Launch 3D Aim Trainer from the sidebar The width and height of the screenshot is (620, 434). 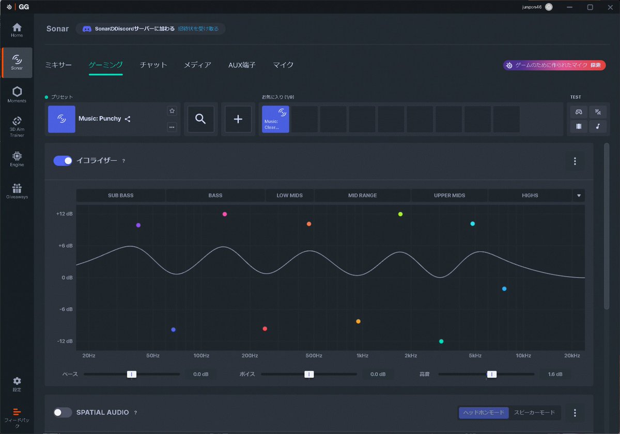click(x=17, y=126)
